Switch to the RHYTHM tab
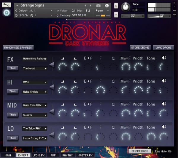178x158 pixels. (x=68, y=155)
